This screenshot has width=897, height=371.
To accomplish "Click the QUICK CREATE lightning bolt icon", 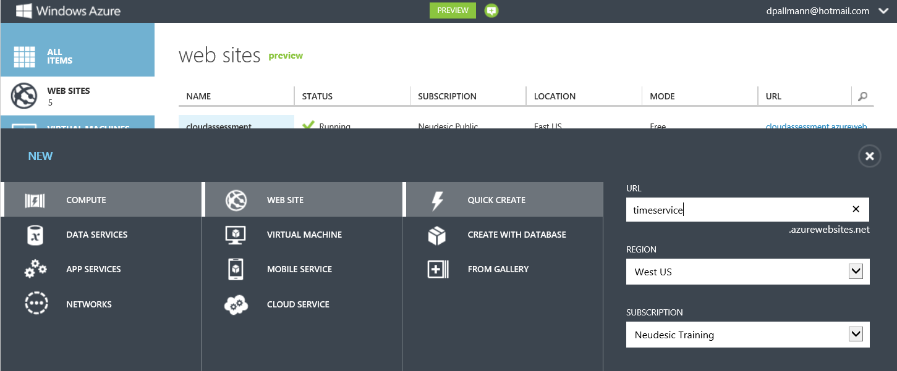I will point(437,201).
